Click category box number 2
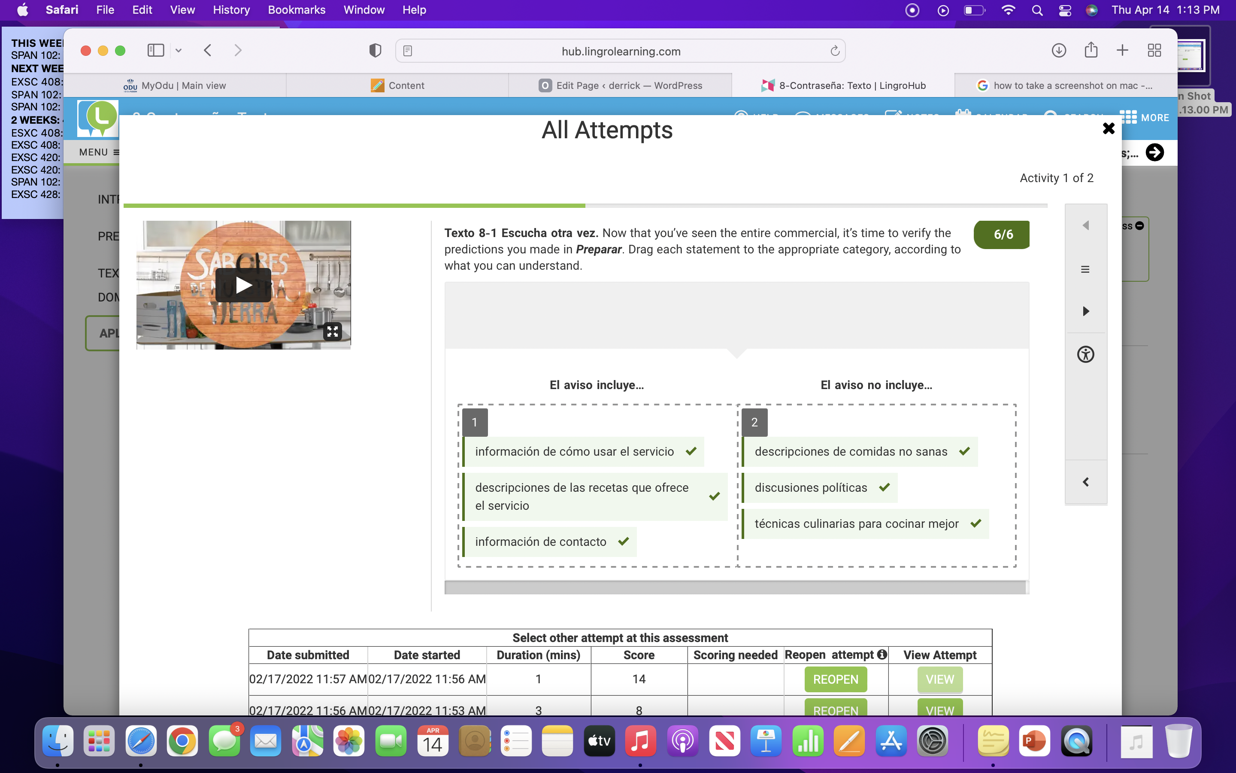 pyautogui.click(x=754, y=422)
